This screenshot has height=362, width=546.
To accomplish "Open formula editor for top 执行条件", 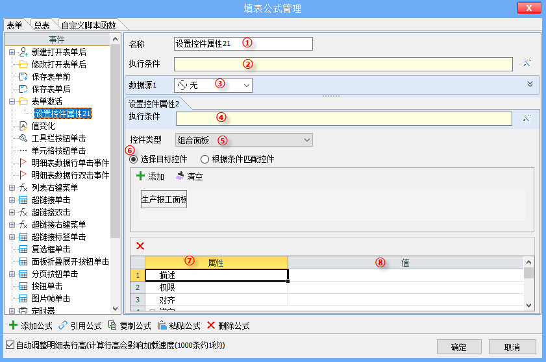I will pyautogui.click(x=528, y=64).
